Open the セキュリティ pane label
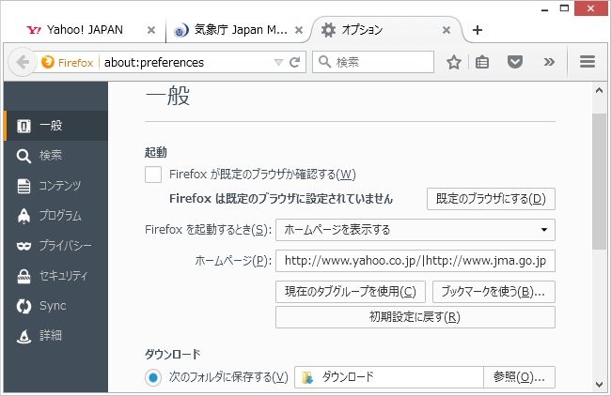611x396 pixels. coord(64,276)
